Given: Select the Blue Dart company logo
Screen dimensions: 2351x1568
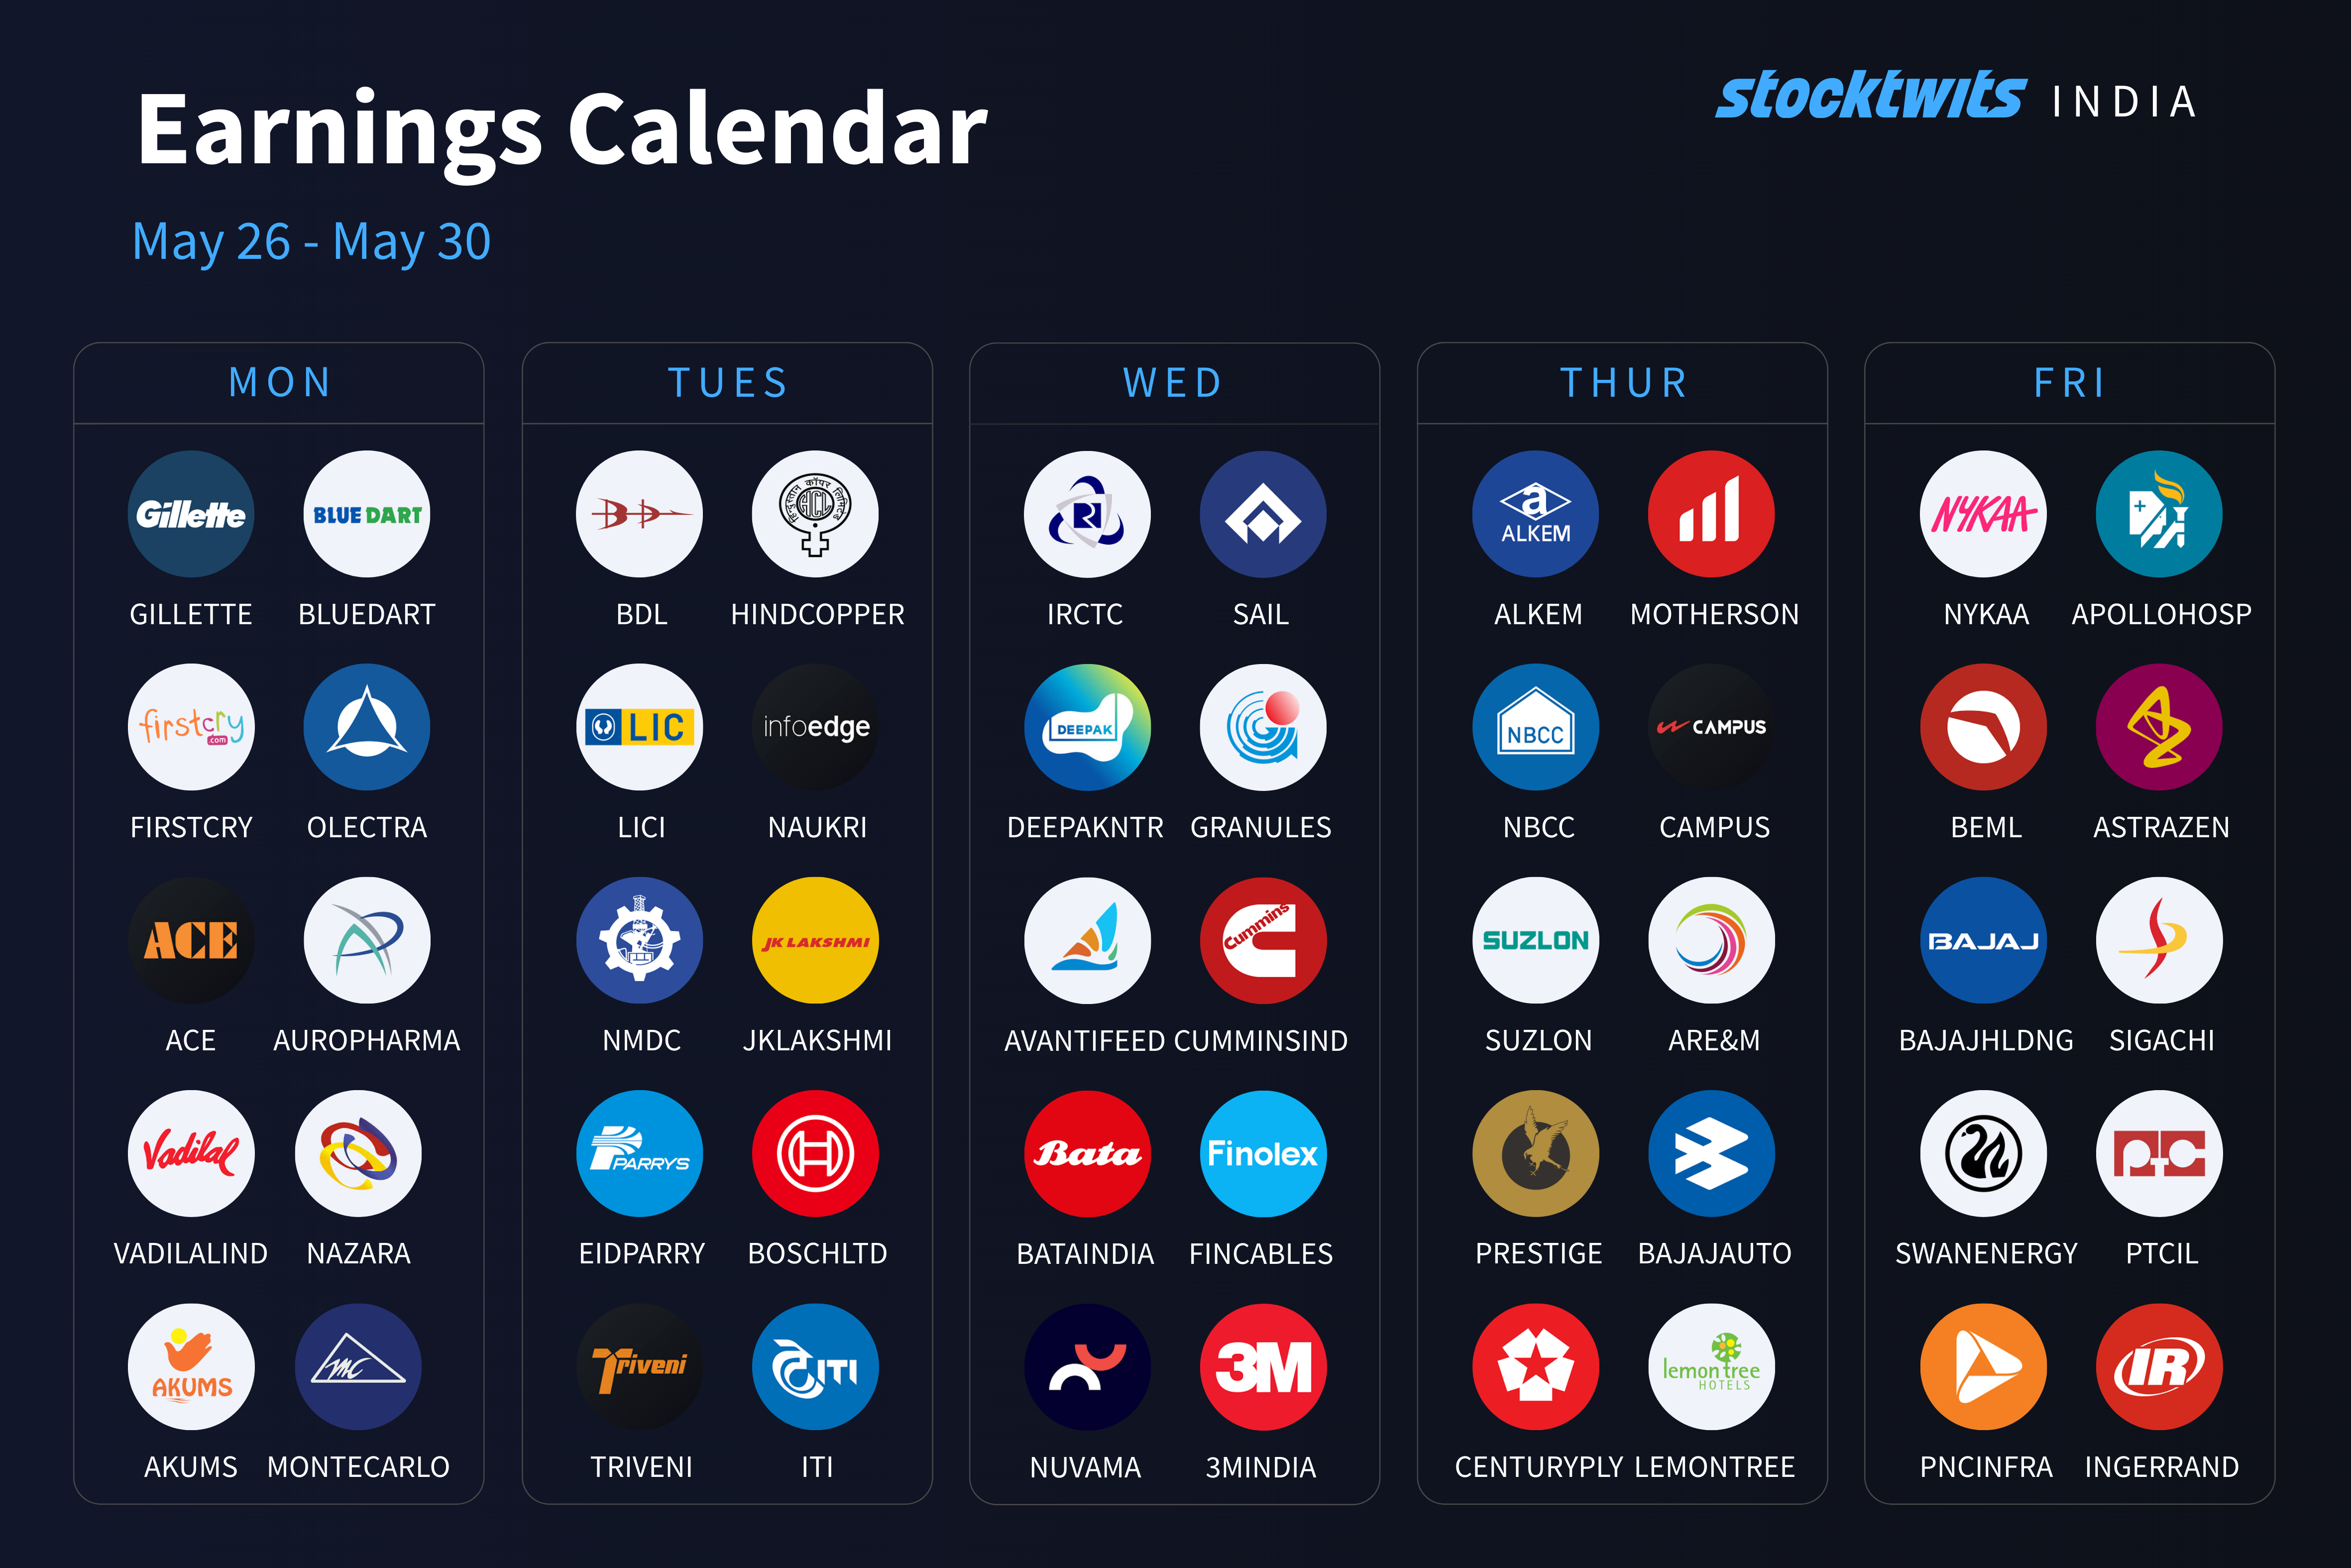Looking at the screenshot, I should coord(367,514).
